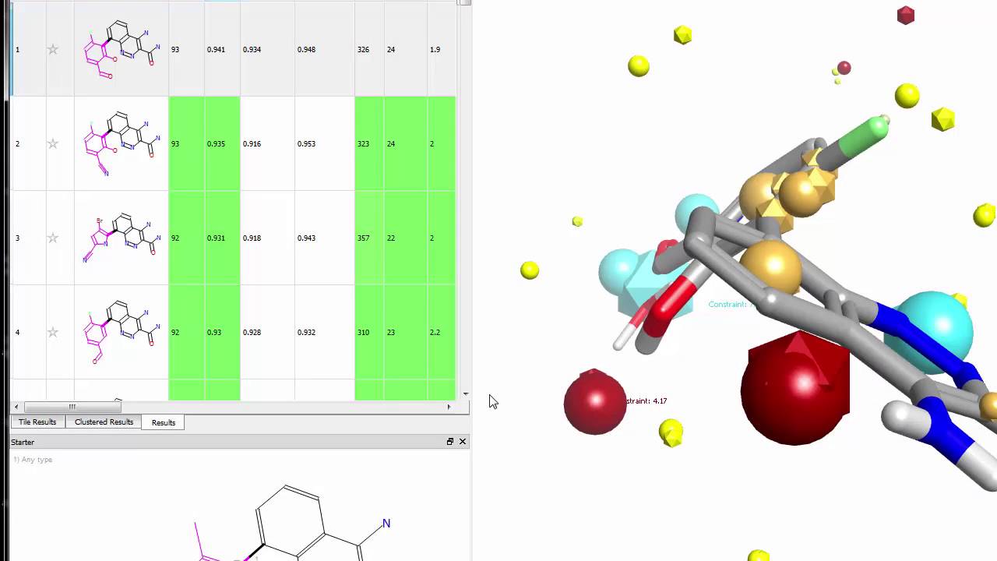Open the Tile Results tab
The width and height of the screenshot is (997, 561).
37,422
